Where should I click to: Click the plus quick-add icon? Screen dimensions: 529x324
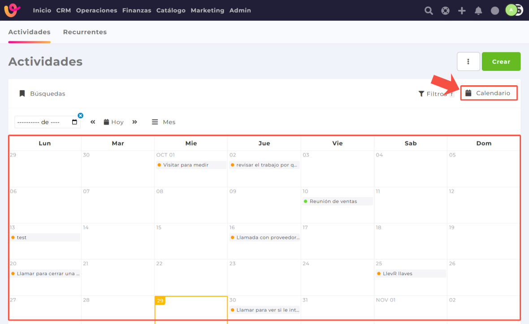click(462, 10)
